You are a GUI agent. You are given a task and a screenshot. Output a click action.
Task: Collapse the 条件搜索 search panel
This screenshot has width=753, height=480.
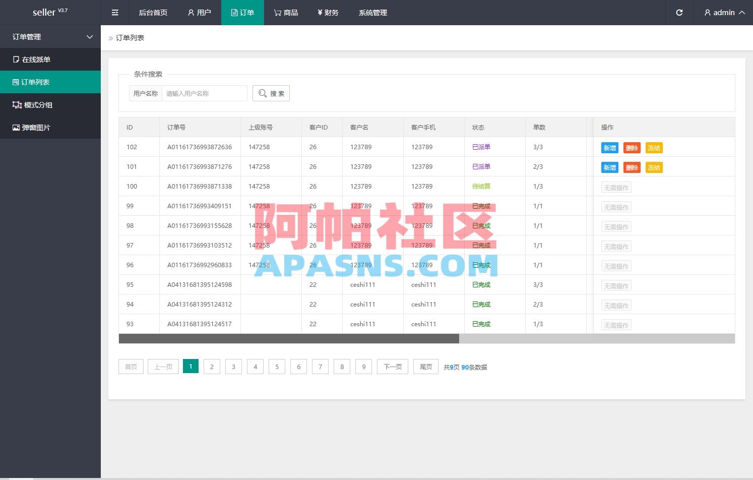148,74
